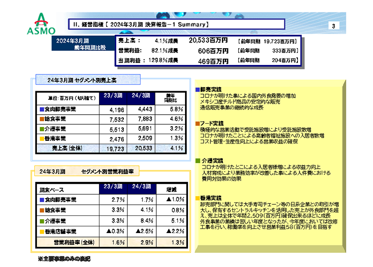
Task: Select the 2.9% overall margin cell
Action: [142, 243]
